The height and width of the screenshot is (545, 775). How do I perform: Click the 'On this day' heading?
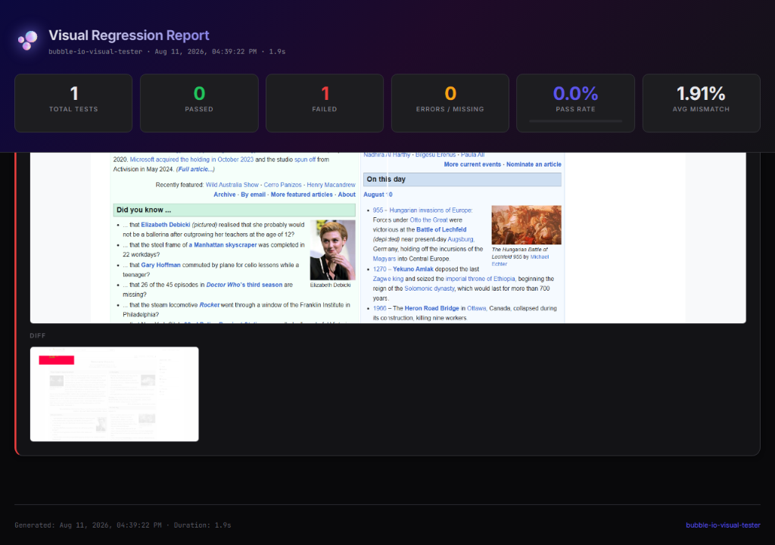tap(386, 179)
